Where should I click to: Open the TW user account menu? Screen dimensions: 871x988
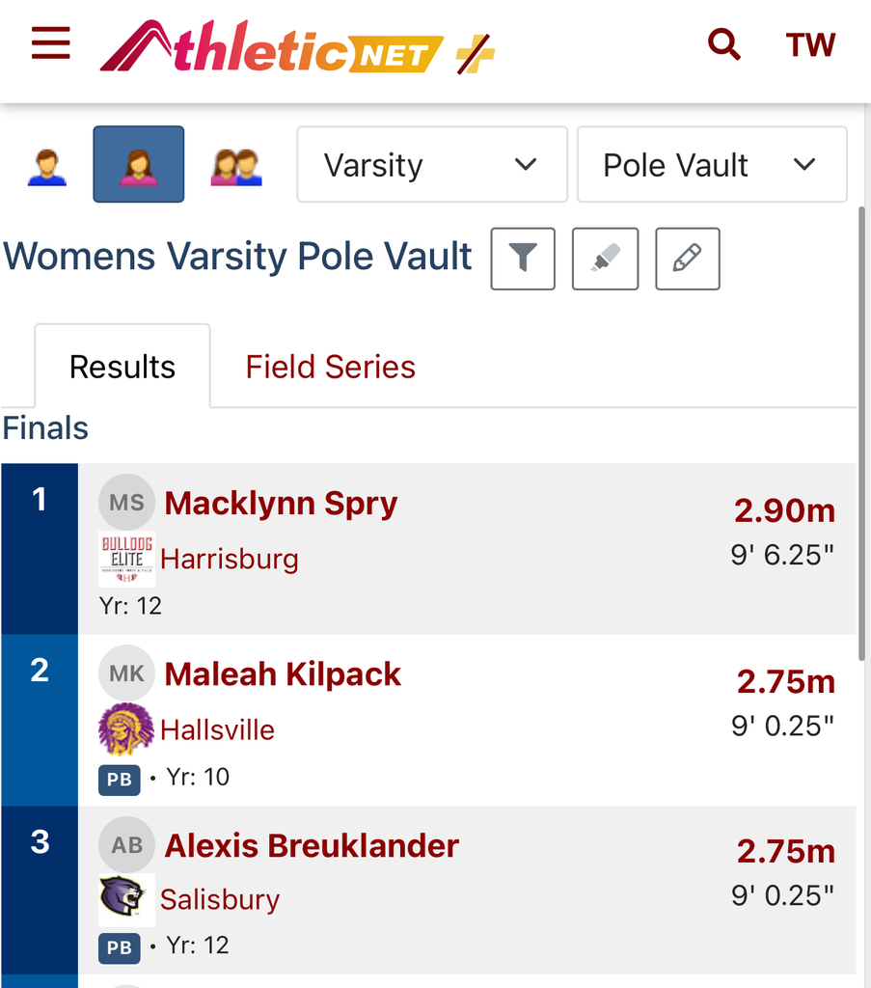[x=810, y=44]
